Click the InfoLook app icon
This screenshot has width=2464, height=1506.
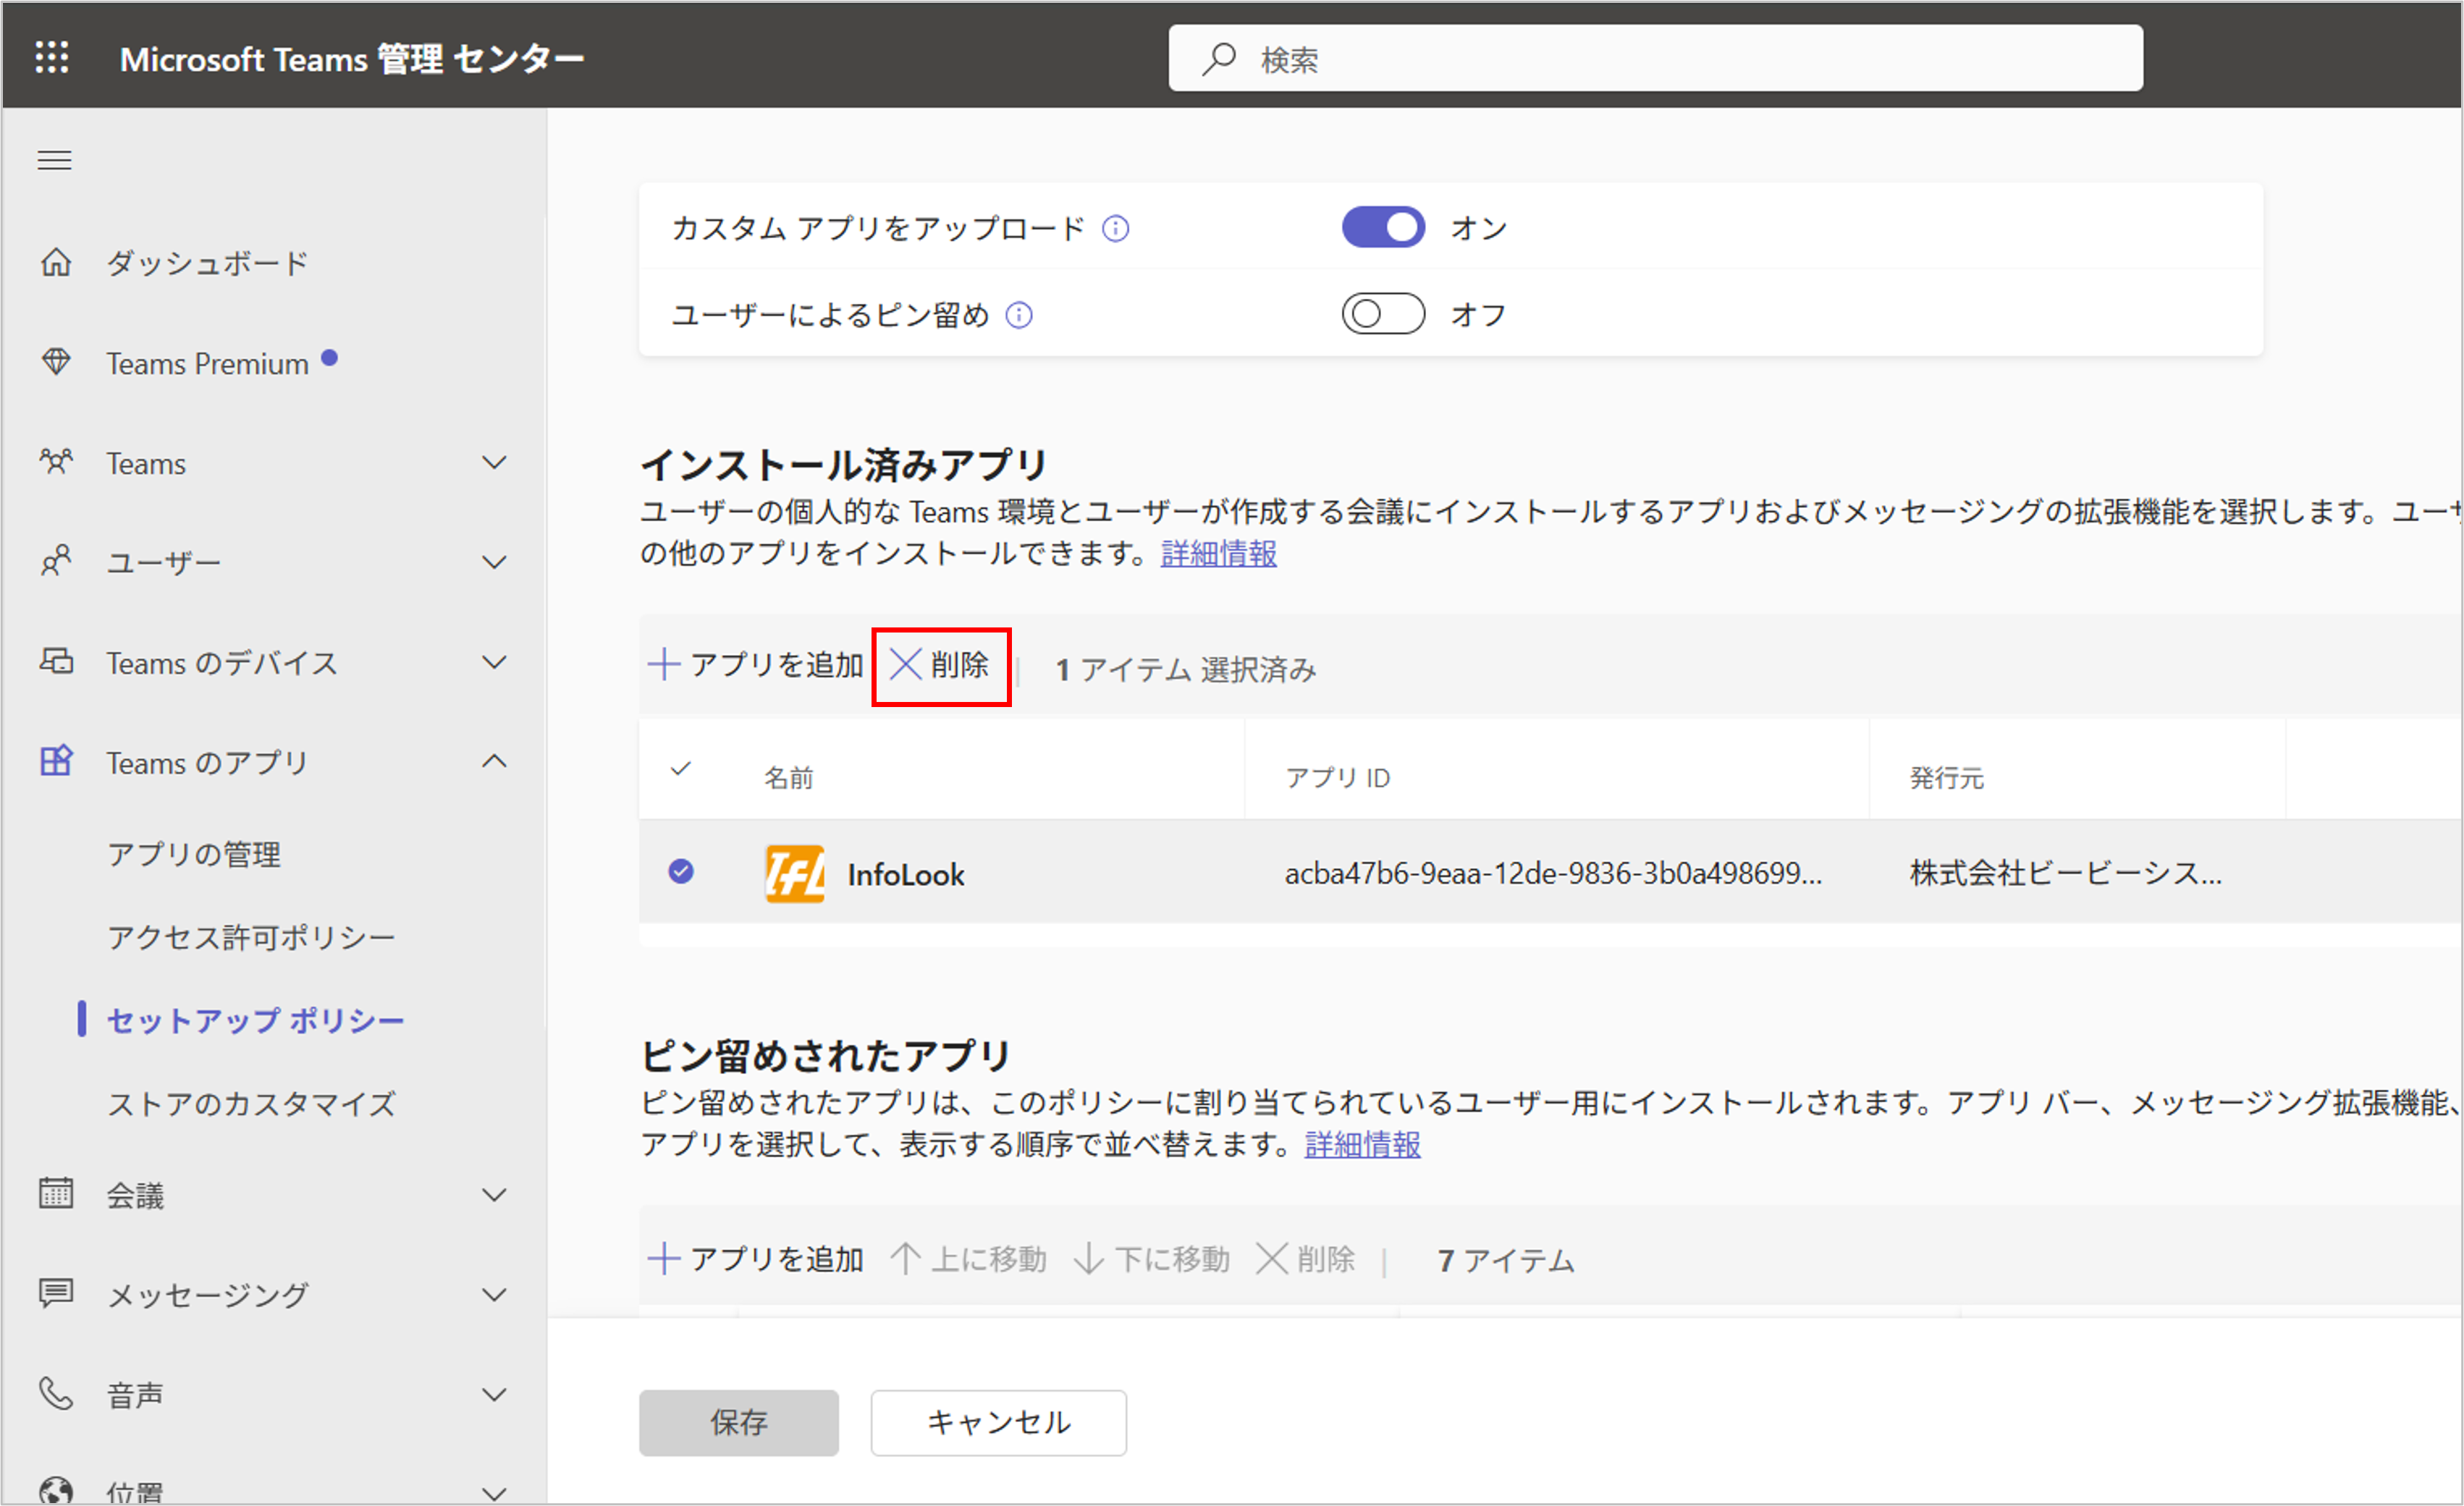coord(794,874)
